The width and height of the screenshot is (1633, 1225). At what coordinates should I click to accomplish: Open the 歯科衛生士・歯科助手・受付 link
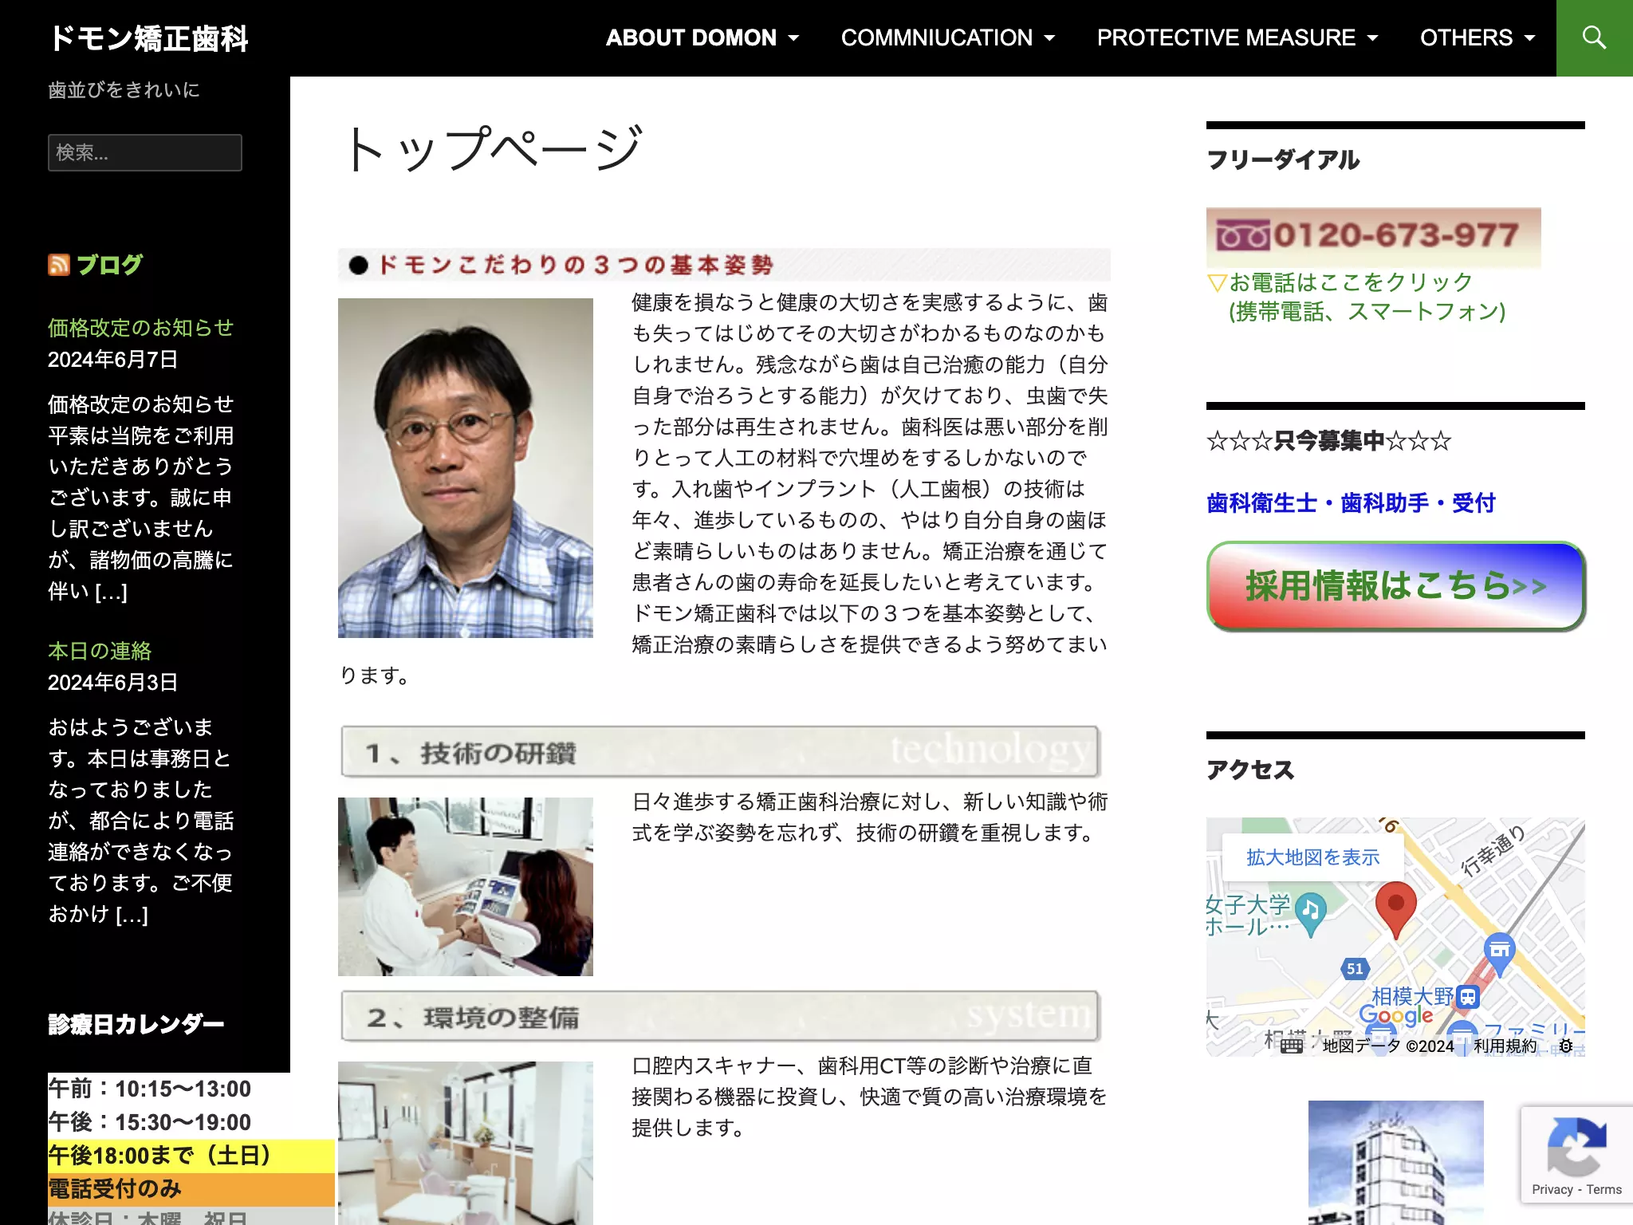[x=1351, y=503]
